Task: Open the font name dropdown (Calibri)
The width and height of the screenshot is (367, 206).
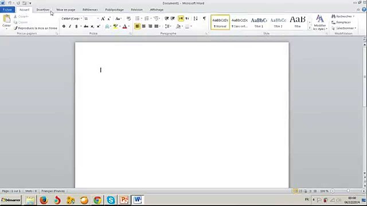Action: click(81, 18)
